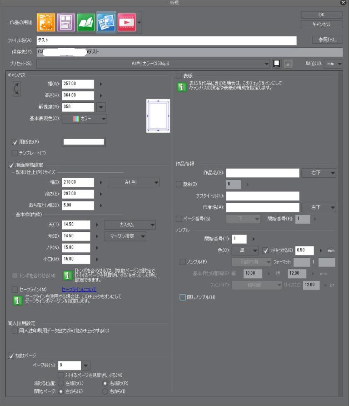Click the info icon beside トンボを合わせる note
The width and height of the screenshot is (349, 406).
click(68, 276)
